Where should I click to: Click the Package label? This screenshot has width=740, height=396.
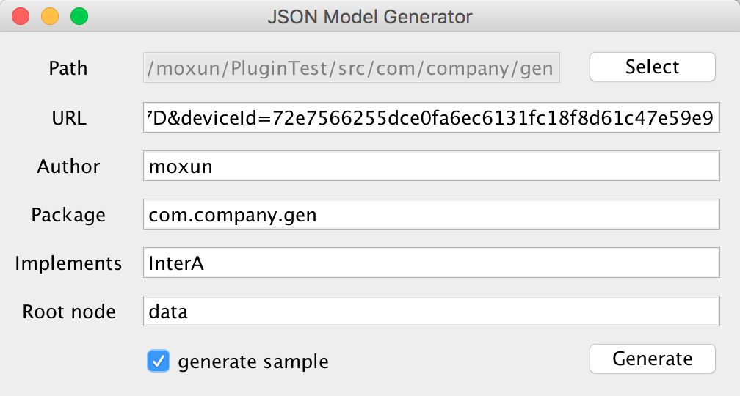(68, 215)
